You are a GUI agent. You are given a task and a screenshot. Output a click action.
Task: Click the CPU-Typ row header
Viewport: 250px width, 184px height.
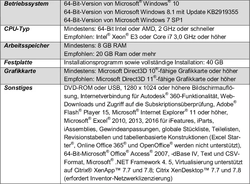click(17, 29)
